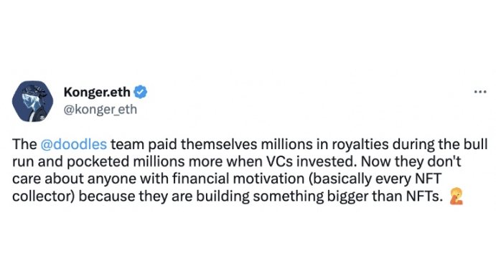The image size is (496, 279).
Task: Open the @doodles mention link
Action: [74, 144]
